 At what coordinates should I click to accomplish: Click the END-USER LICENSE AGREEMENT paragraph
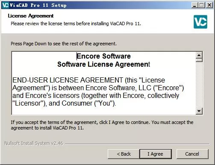[98, 91]
